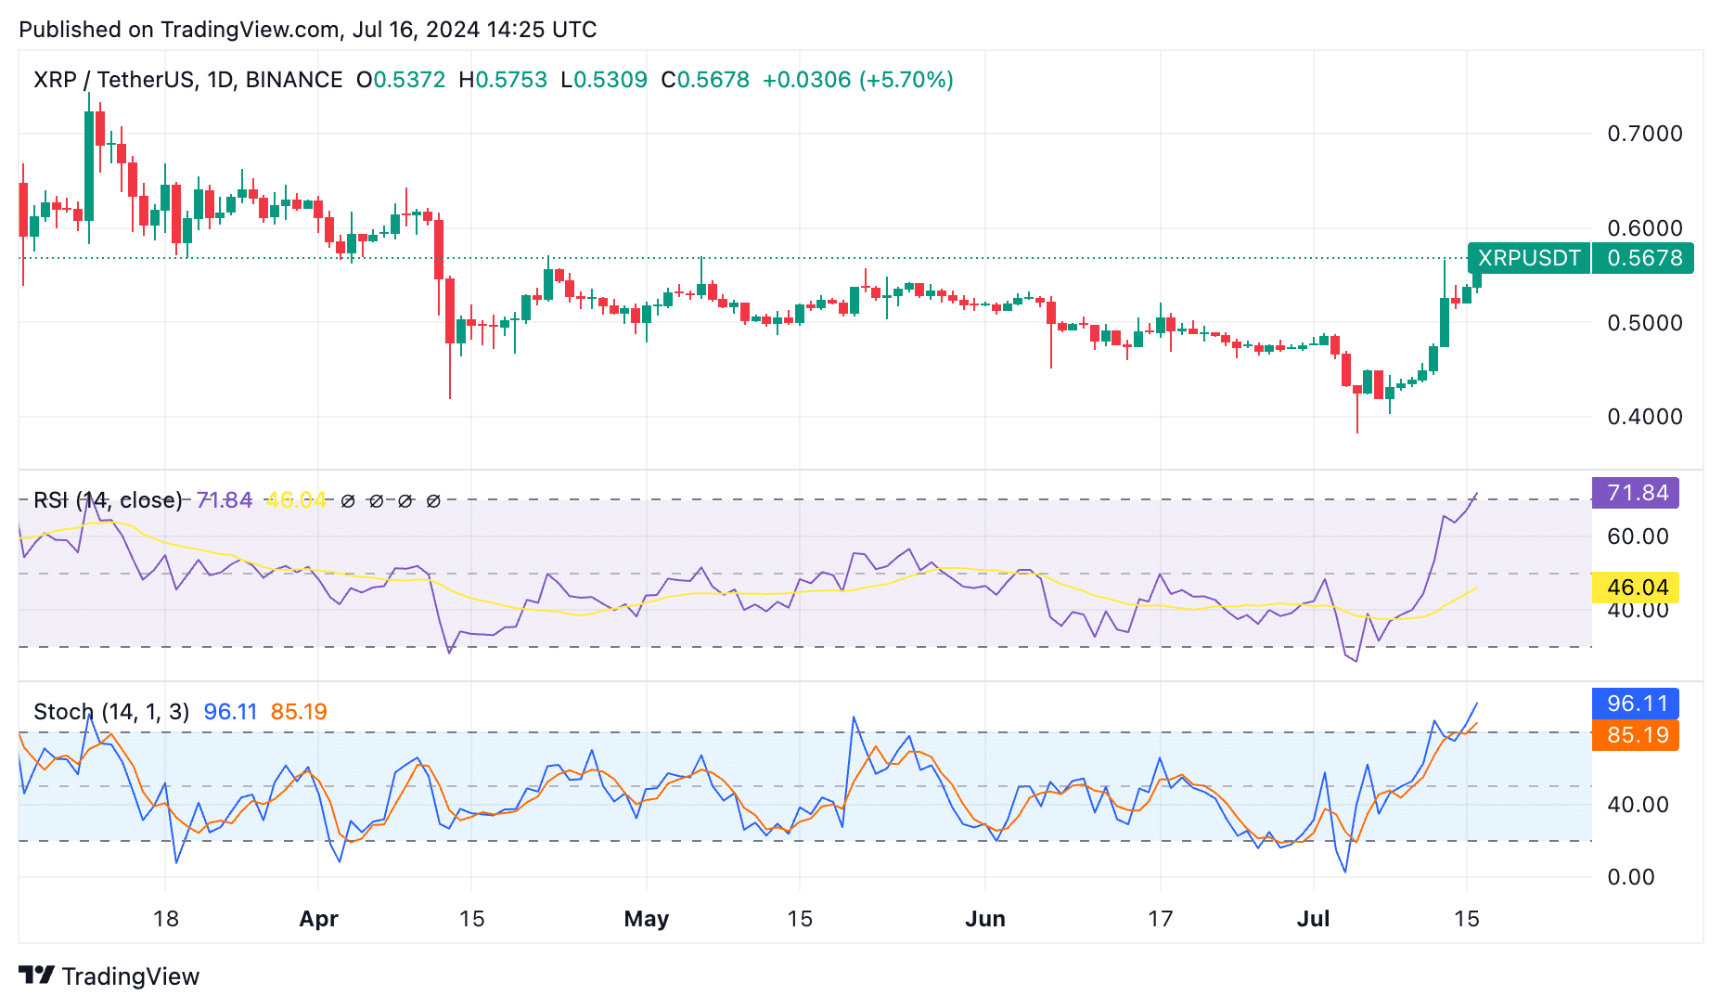Click the Apr date axis label
Viewport: 1722px width, 1008px height.
coord(318,919)
